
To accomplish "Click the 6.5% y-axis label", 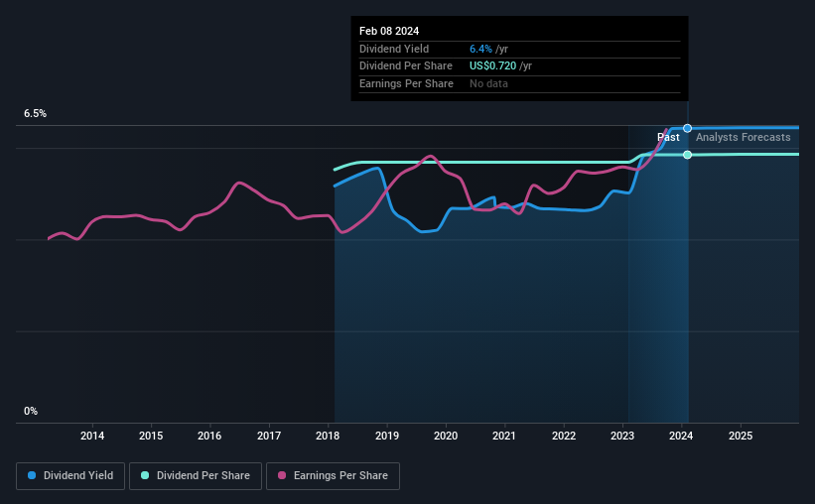I will click(x=36, y=113).
